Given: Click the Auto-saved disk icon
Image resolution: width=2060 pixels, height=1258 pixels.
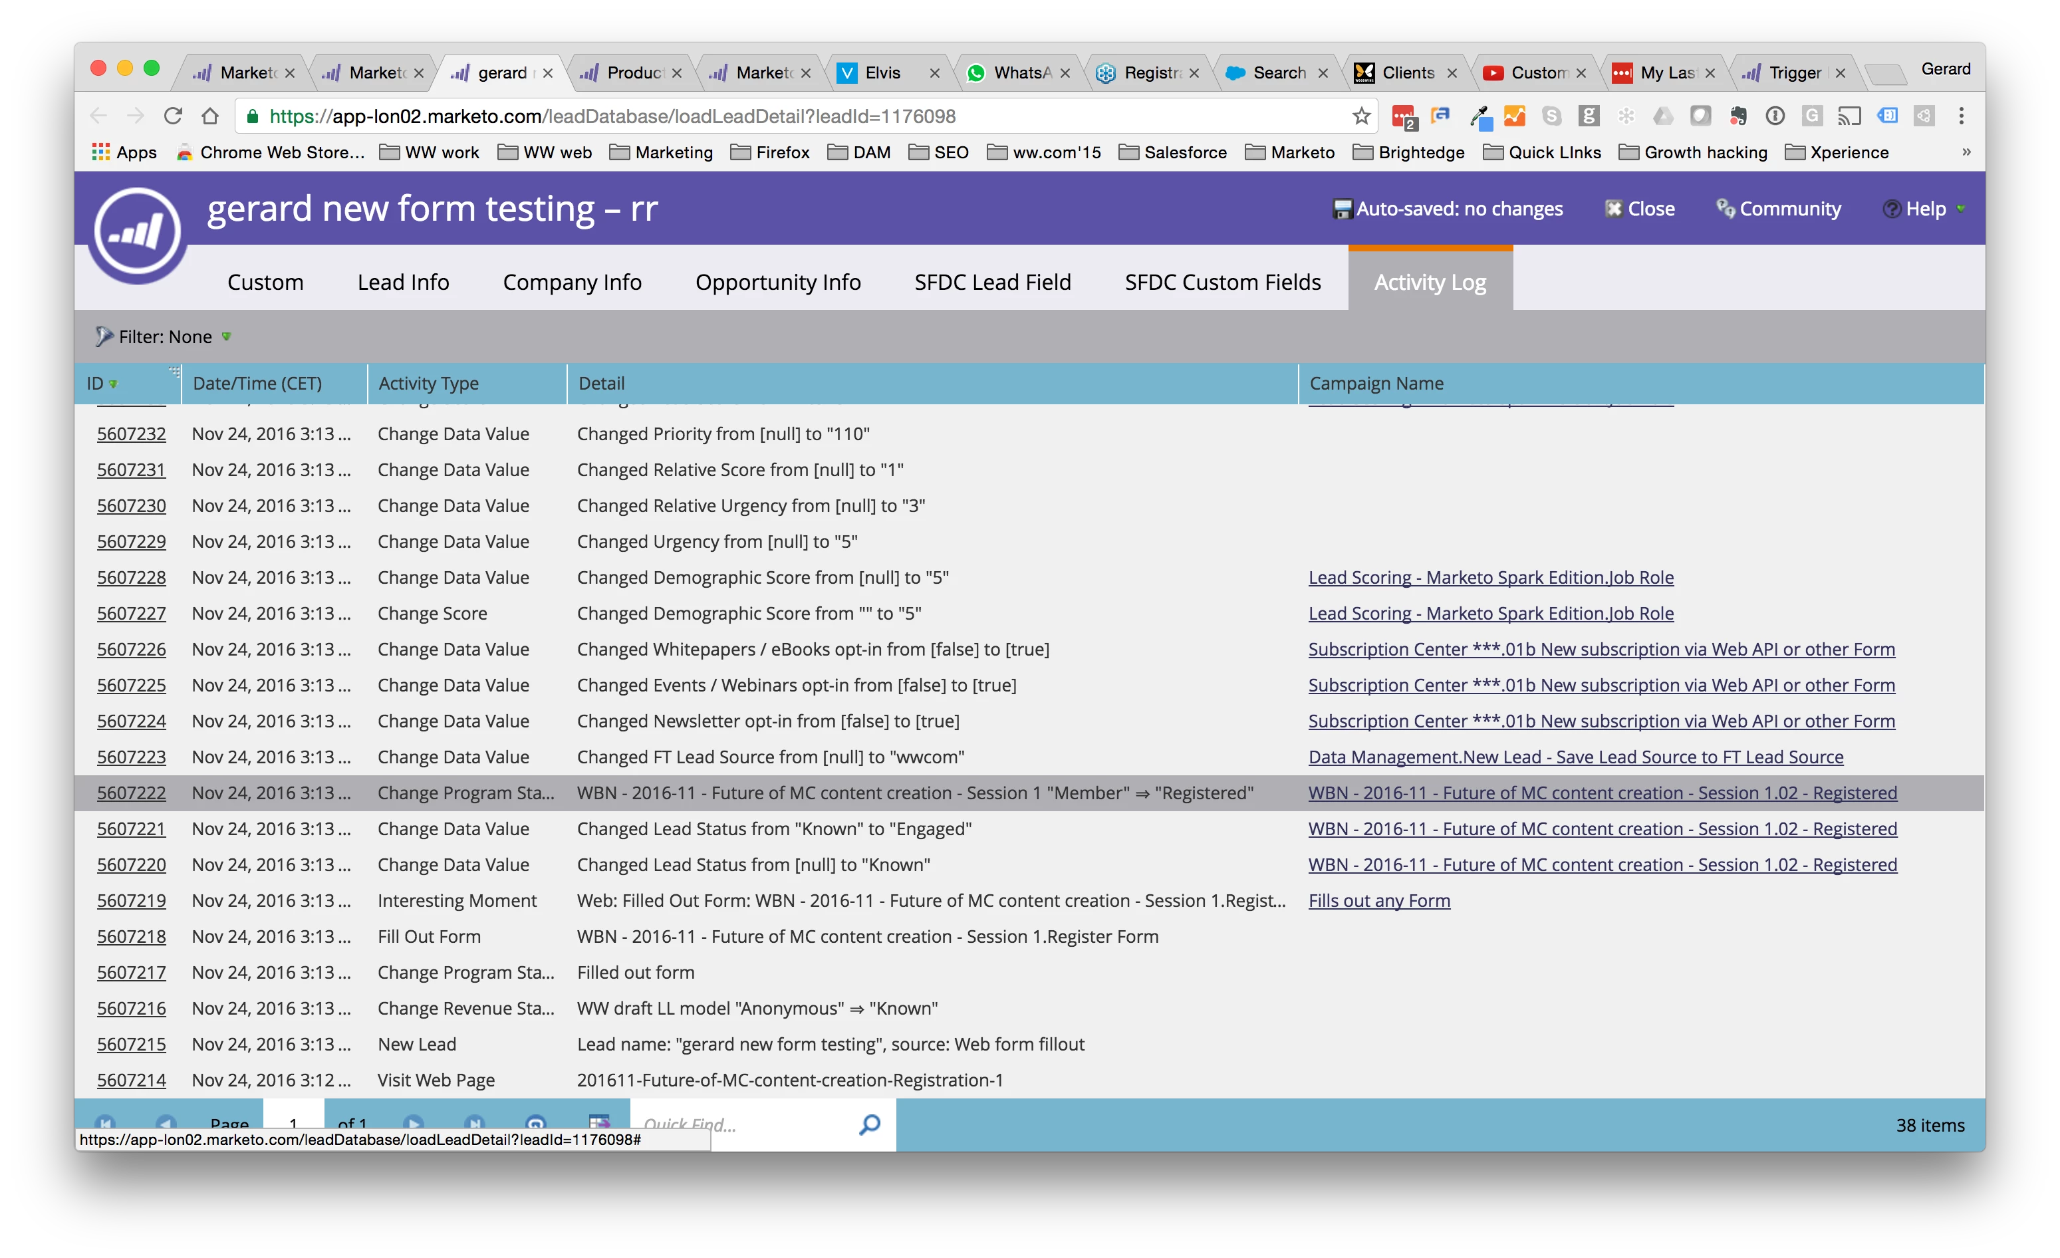Looking at the screenshot, I should pos(1342,209).
